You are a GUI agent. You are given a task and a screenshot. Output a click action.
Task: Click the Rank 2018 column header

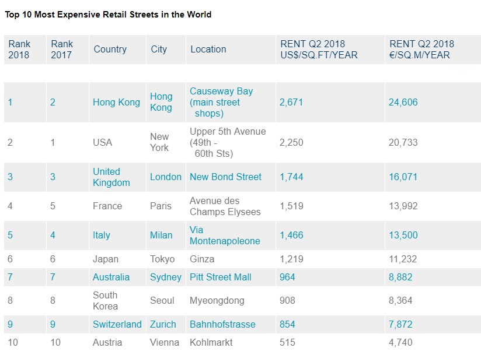tap(19, 50)
